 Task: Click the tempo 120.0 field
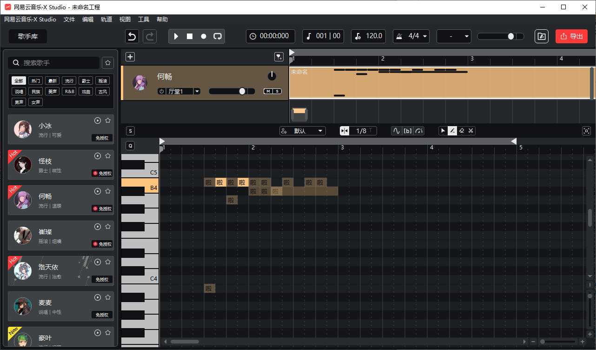368,36
